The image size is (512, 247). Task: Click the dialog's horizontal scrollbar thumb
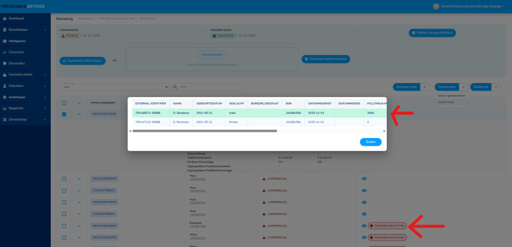[205, 131]
